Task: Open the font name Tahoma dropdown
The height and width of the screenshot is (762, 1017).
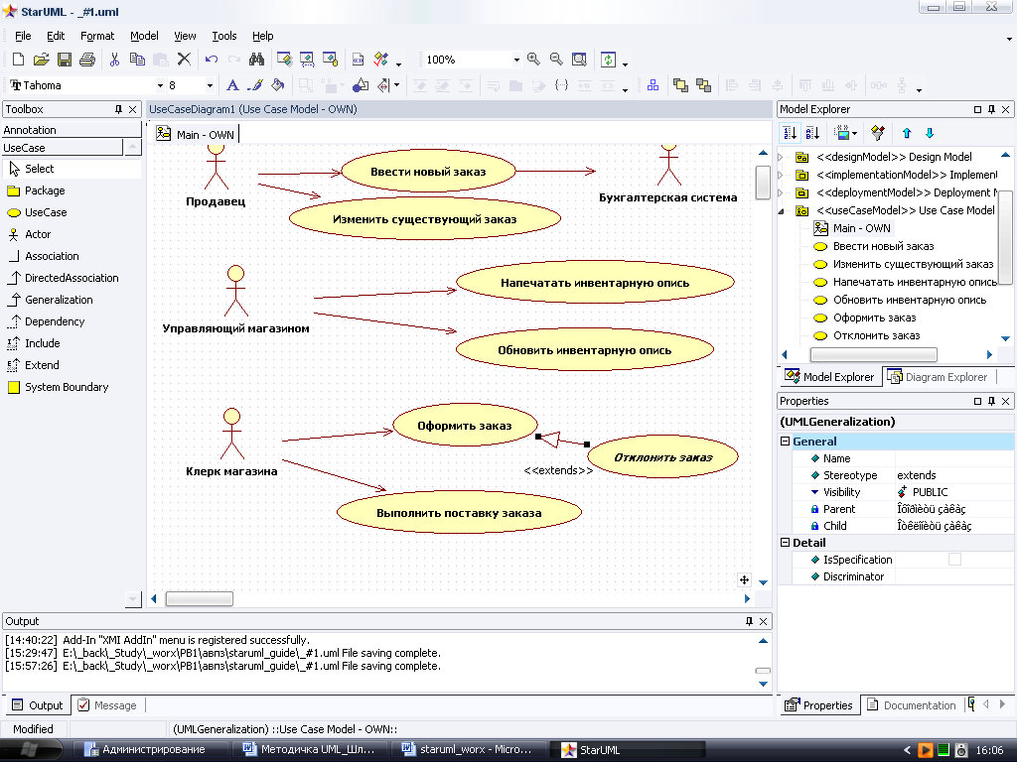Action: tap(160, 85)
